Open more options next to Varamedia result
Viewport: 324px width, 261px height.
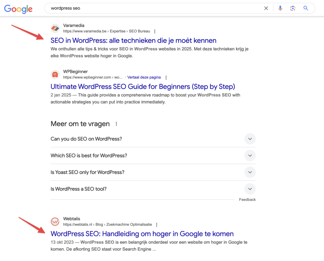pyautogui.click(x=155, y=31)
